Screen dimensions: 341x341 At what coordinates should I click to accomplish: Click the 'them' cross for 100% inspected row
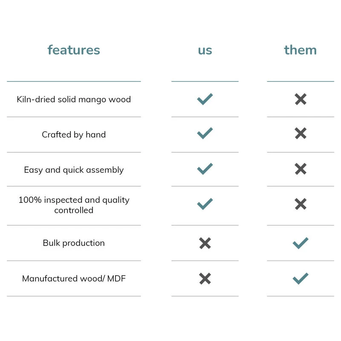(301, 204)
